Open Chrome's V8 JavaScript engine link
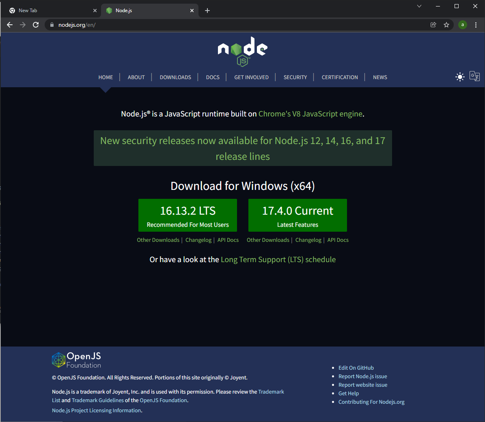This screenshot has height=422, width=485. tap(310, 114)
